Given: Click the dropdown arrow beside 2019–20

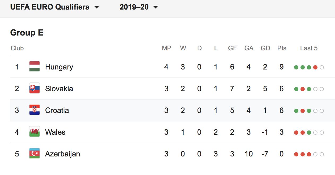Looking at the screenshot, I should 156,7.
